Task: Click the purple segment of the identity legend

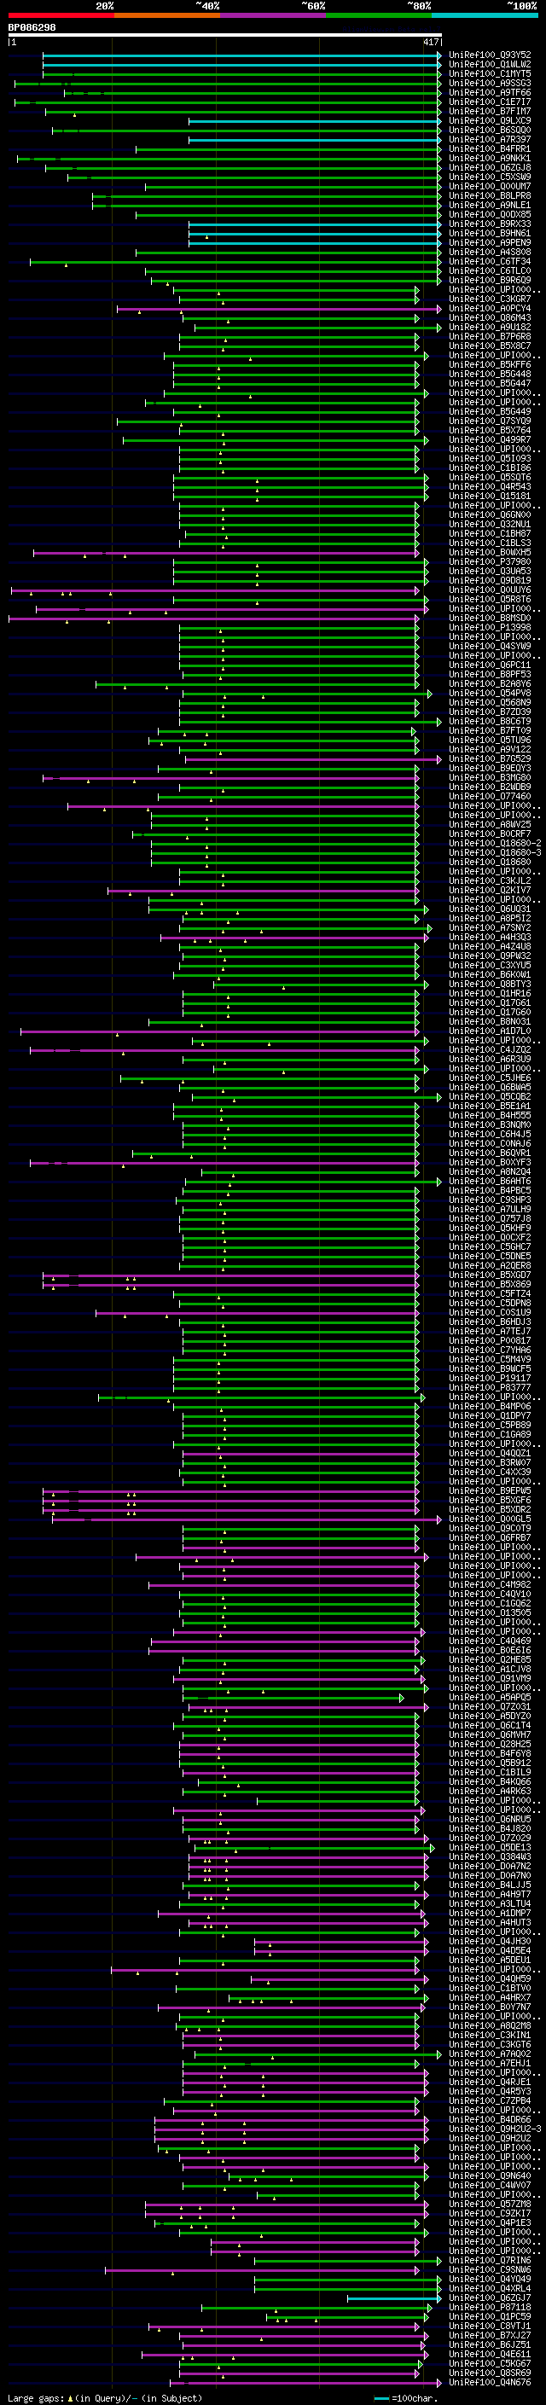Action: coord(272,15)
